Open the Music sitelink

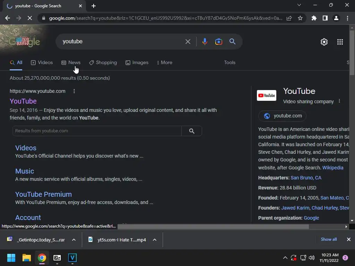click(x=25, y=171)
